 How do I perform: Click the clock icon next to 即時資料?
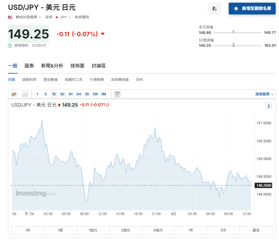(10, 46)
